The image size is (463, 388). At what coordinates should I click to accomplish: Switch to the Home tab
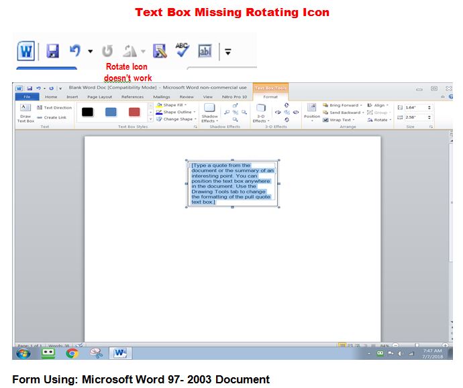[x=51, y=96]
